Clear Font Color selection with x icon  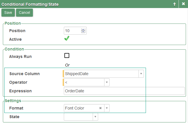pyautogui.click(x=100, y=108)
